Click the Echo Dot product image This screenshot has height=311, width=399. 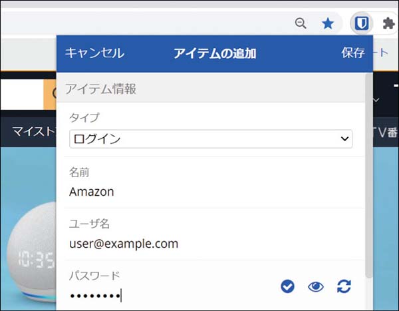tap(32, 252)
